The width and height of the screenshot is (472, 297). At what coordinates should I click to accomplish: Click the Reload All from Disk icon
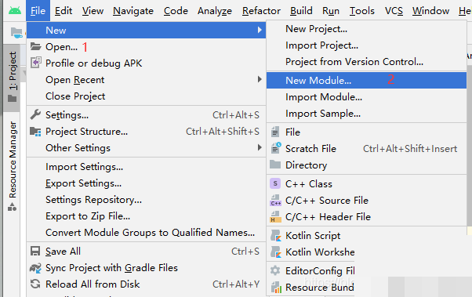tap(35, 284)
